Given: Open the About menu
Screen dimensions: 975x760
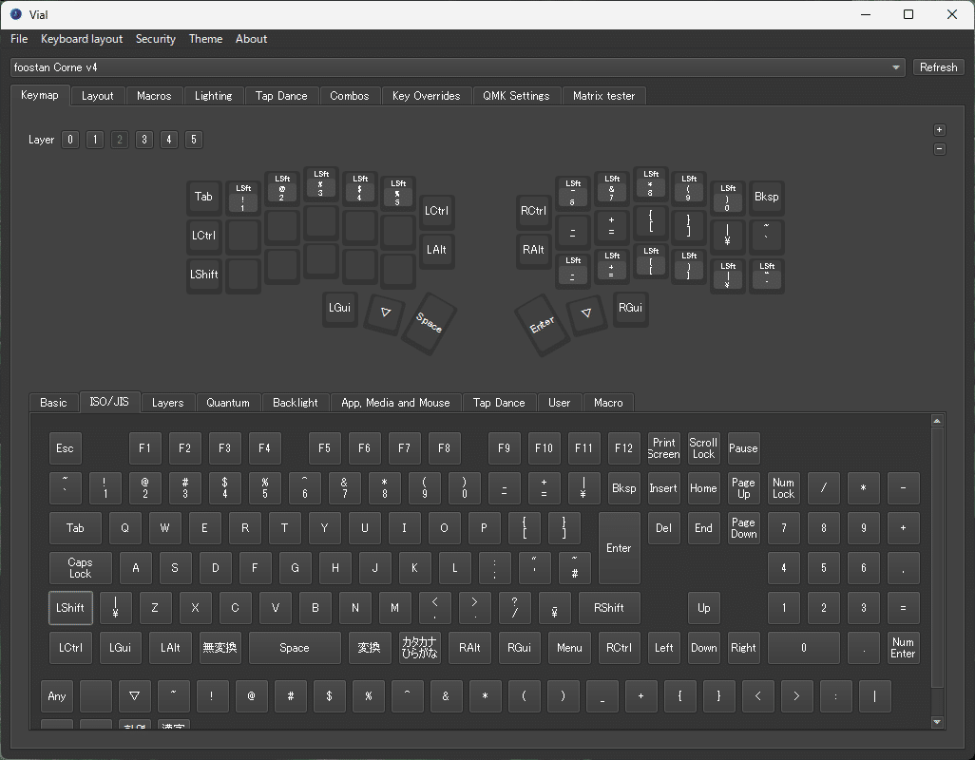Looking at the screenshot, I should click(x=251, y=39).
